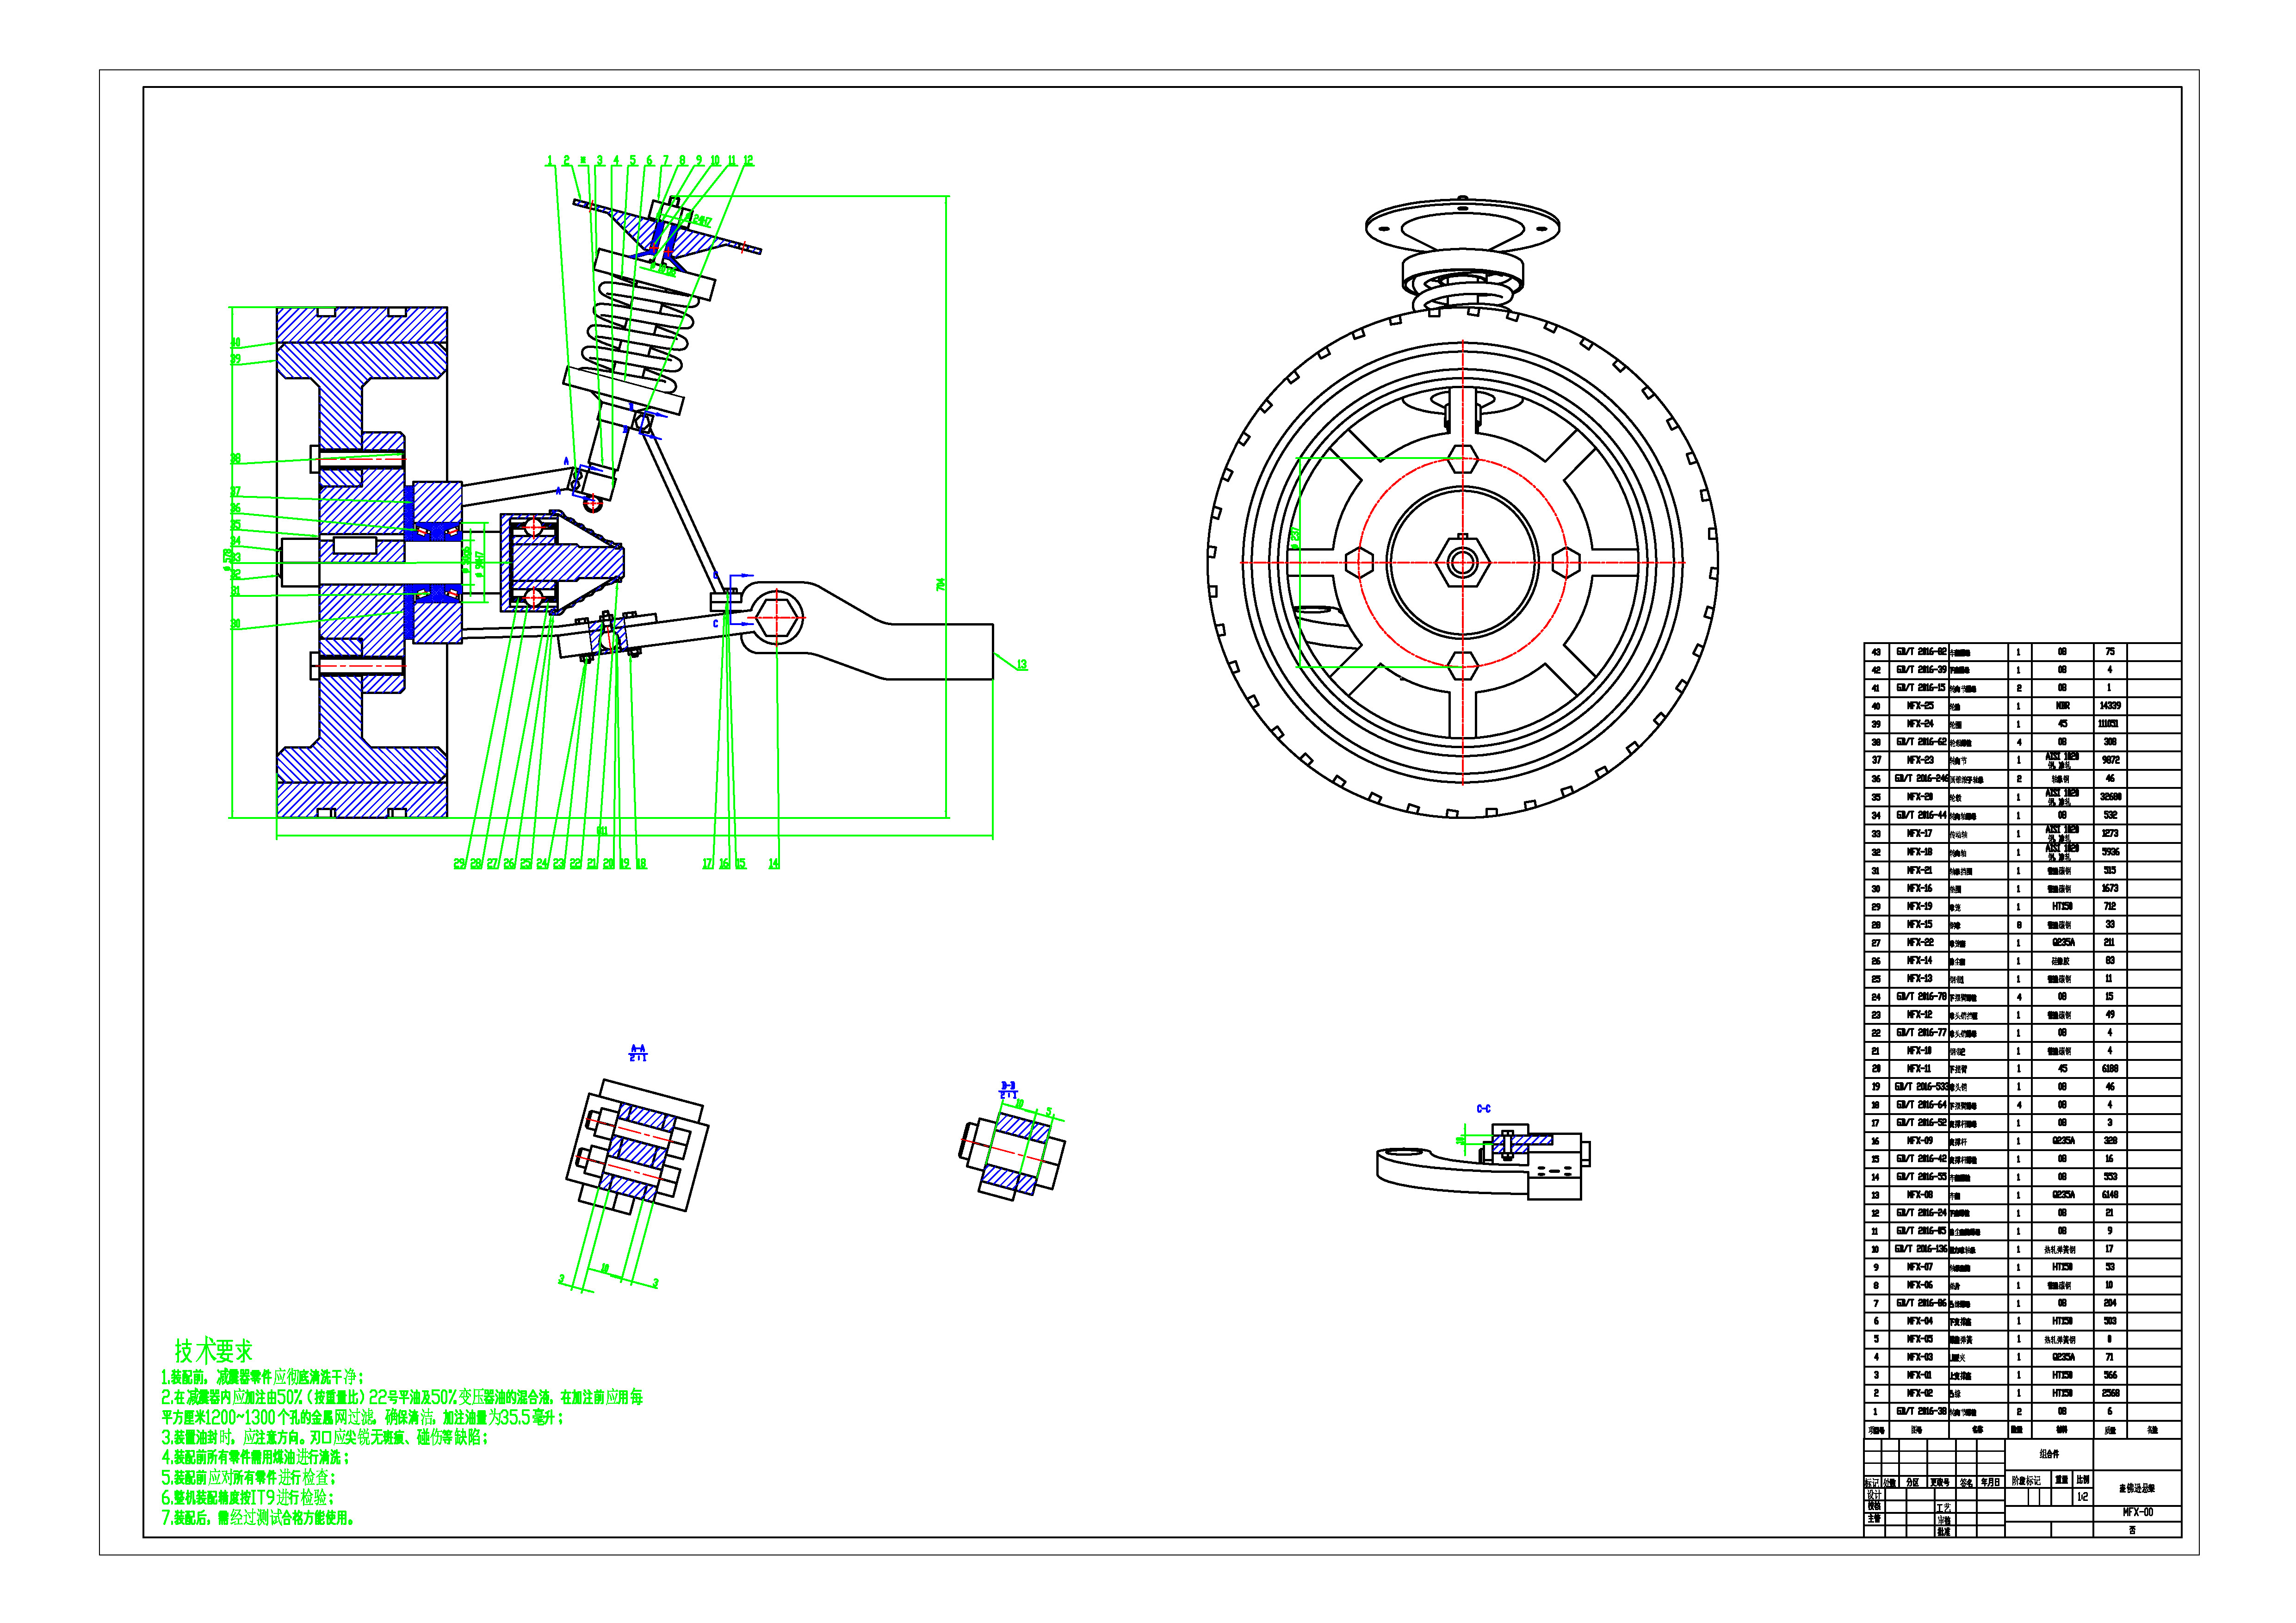The height and width of the screenshot is (1623, 2296).
Task: Click callout number 13 beside the control arm
Action: tap(1021, 665)
